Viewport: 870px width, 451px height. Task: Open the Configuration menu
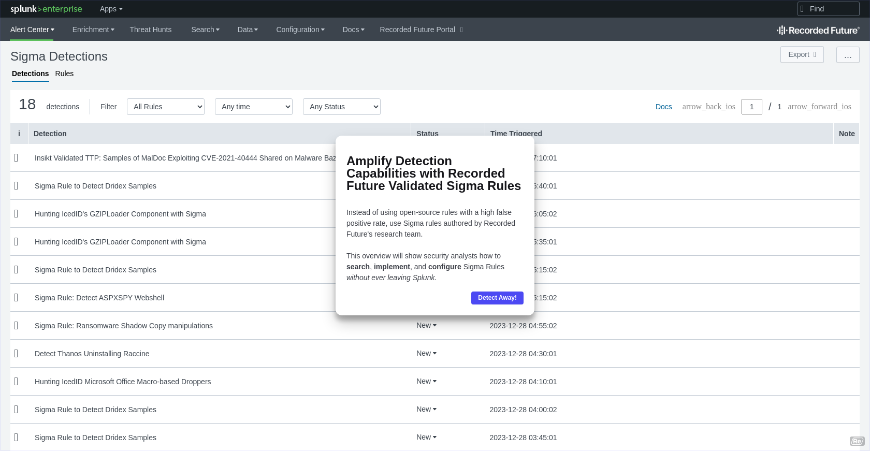point(300,30)
